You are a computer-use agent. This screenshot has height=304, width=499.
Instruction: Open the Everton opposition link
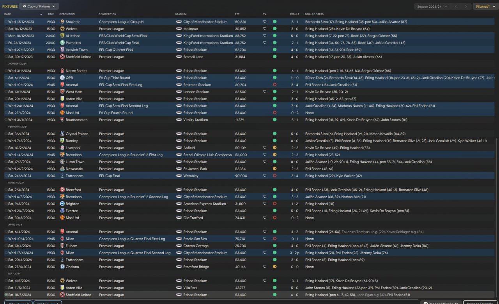pyautogui.click(x=72, y=211)
